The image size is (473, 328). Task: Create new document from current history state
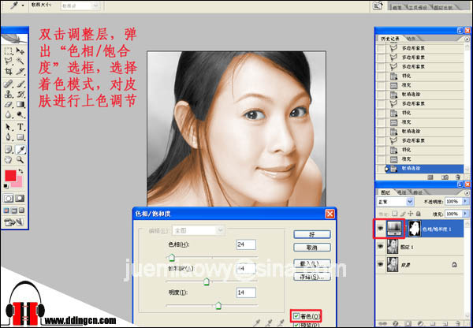click(x=431, y=177)
